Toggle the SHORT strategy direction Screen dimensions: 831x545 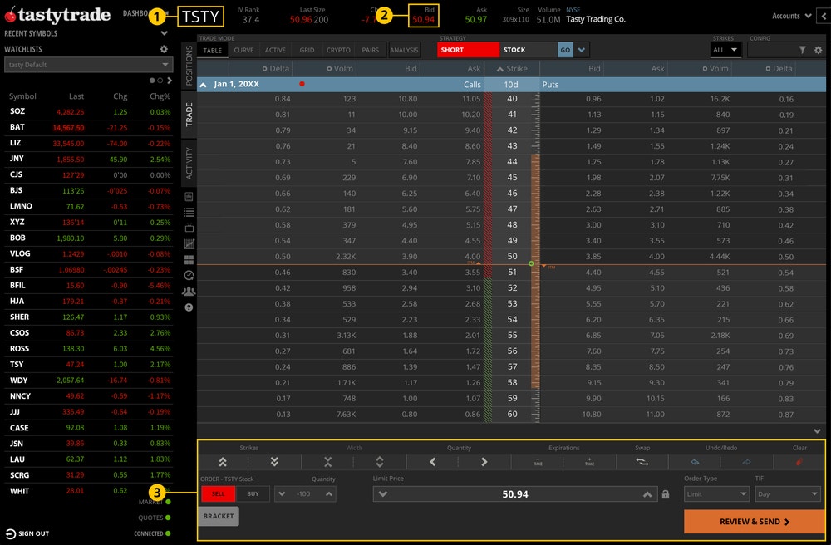point(468,50)
